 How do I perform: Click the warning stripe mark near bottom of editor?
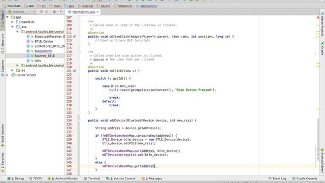(x=318, y=109)
